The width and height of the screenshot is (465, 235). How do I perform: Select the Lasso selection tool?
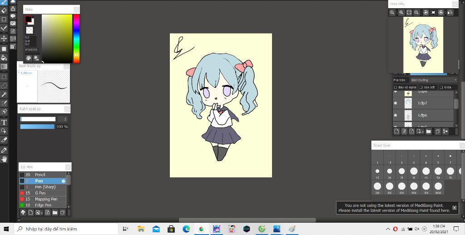pyautogui.click(x=4, y=85)
